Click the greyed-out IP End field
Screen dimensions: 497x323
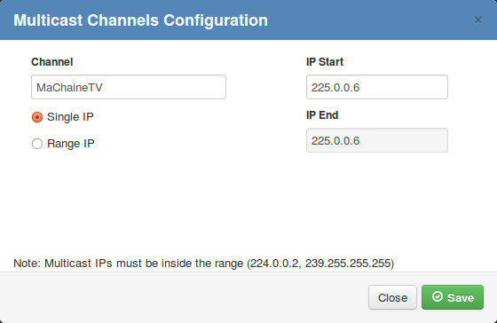(377, 140)
